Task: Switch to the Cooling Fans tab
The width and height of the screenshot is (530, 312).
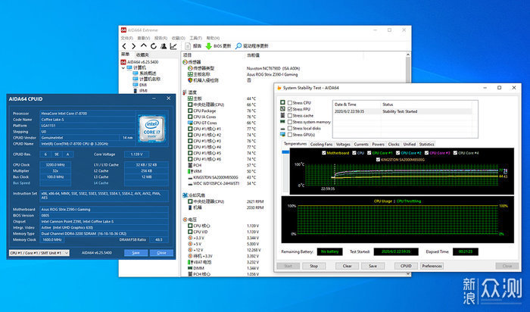Action: click(x=321, y=145)
